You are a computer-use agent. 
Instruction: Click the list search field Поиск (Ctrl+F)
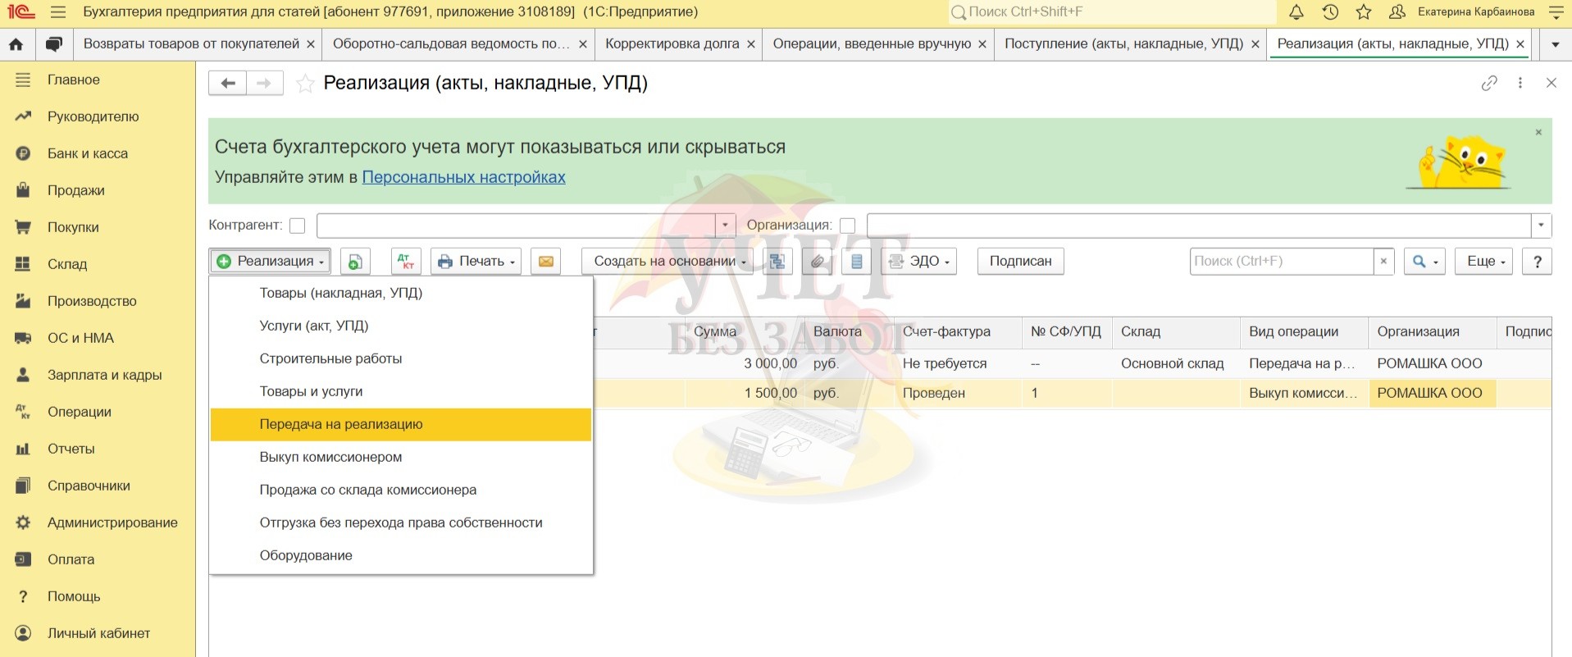click(x=1281, y=262)
